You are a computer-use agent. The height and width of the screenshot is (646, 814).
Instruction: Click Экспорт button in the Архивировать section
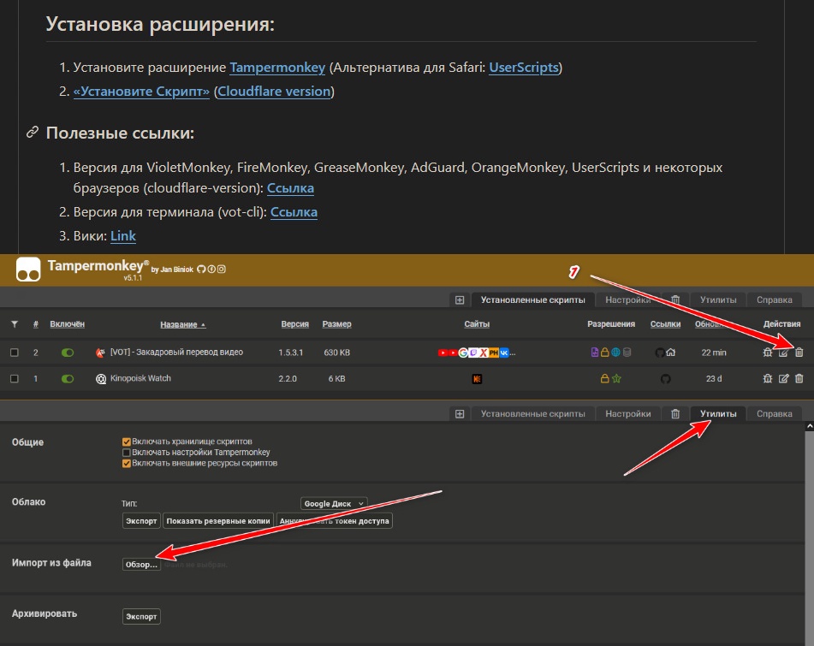click(x=141, y=616)
